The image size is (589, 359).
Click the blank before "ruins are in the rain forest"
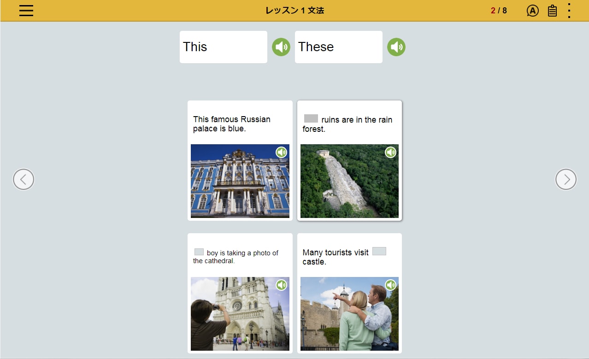point(311,119)
